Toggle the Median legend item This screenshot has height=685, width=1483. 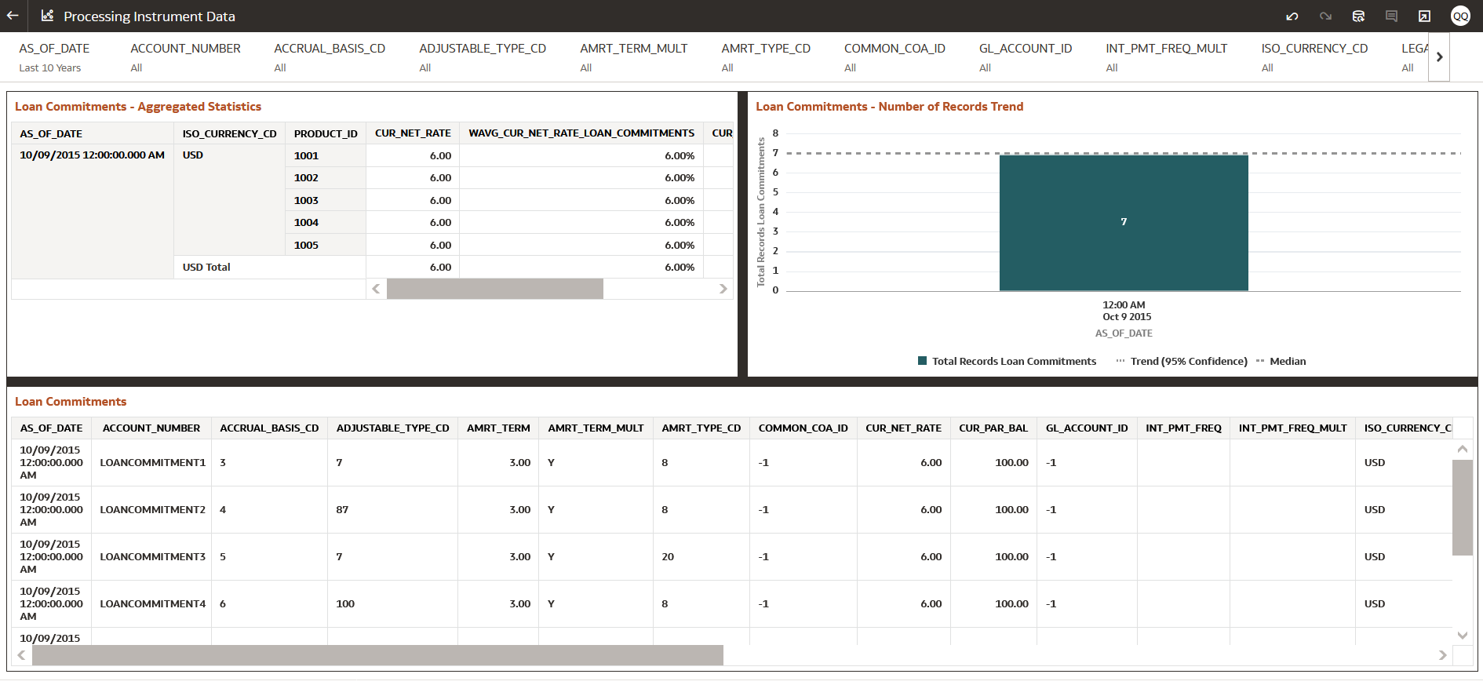pos(1281,361)
